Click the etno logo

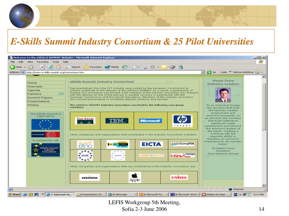click(85, 144)
